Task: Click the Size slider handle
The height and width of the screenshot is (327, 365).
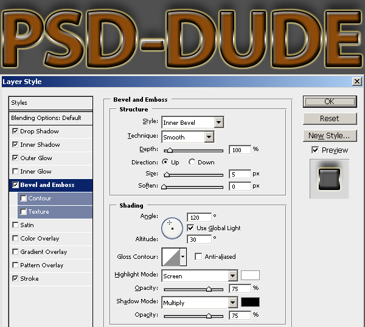Action: 167,175
